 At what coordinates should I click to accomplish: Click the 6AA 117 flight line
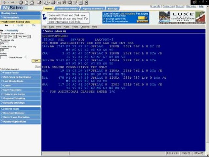102,84
